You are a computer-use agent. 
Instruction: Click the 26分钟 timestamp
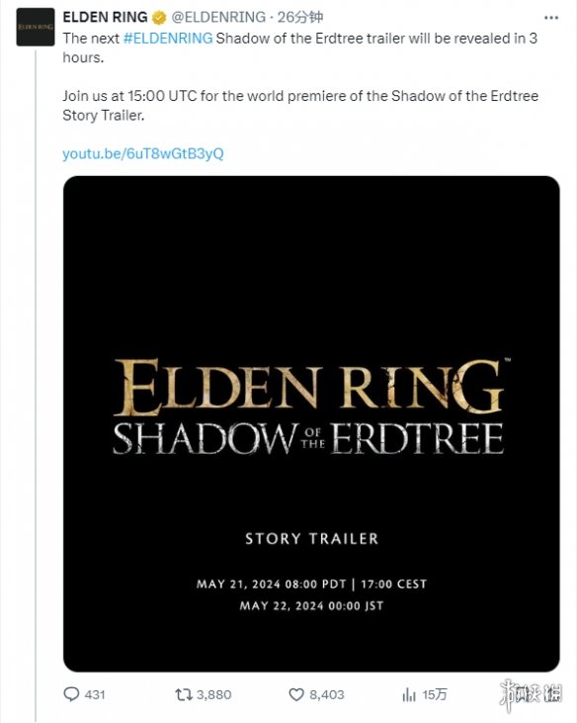point(299,17)
